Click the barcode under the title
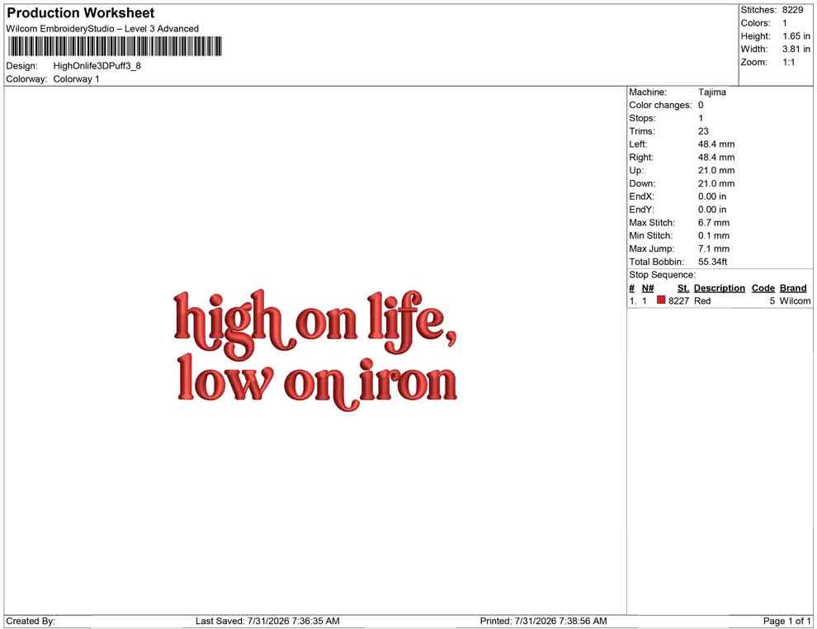This screenshot has width=817, height=629. click(x=114, y=46)
